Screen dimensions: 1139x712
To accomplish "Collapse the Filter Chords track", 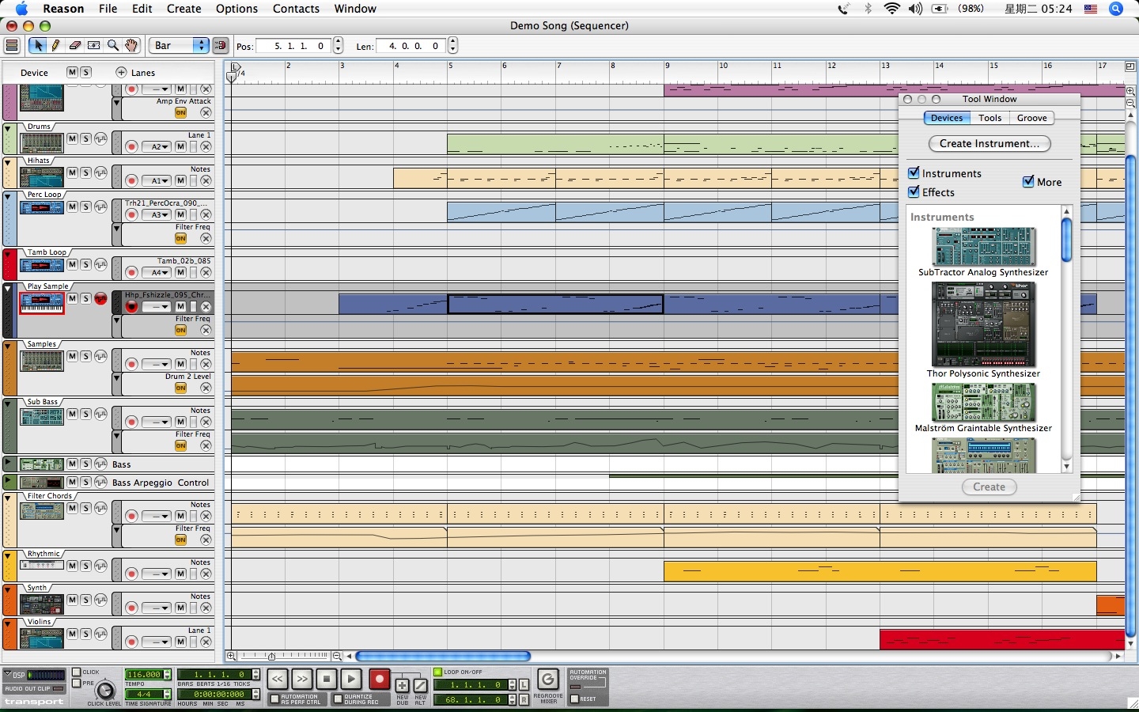I will coord(9,497).
